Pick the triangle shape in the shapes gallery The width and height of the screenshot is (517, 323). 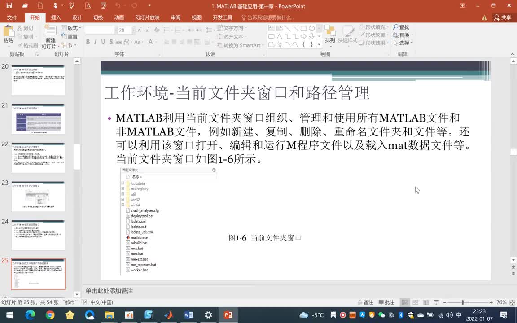point(279,36)
